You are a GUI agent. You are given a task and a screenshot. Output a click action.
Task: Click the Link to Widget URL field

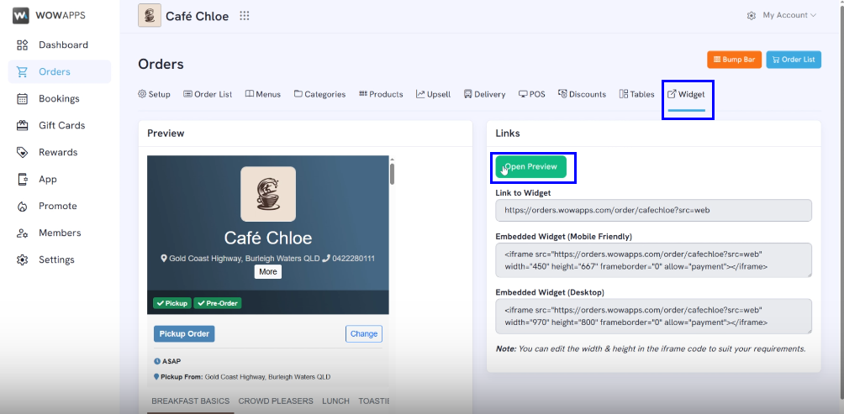tap(653, 210)
